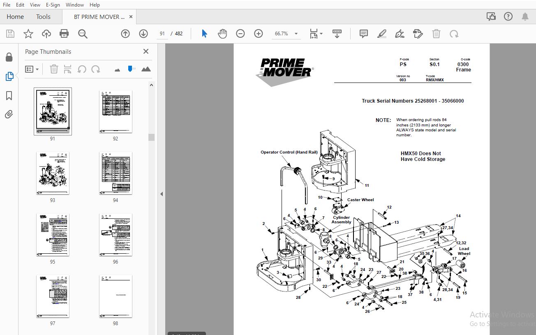The image size is (536, 335).
Task: Select page 92 thumbnail
Action: (116, 112)
